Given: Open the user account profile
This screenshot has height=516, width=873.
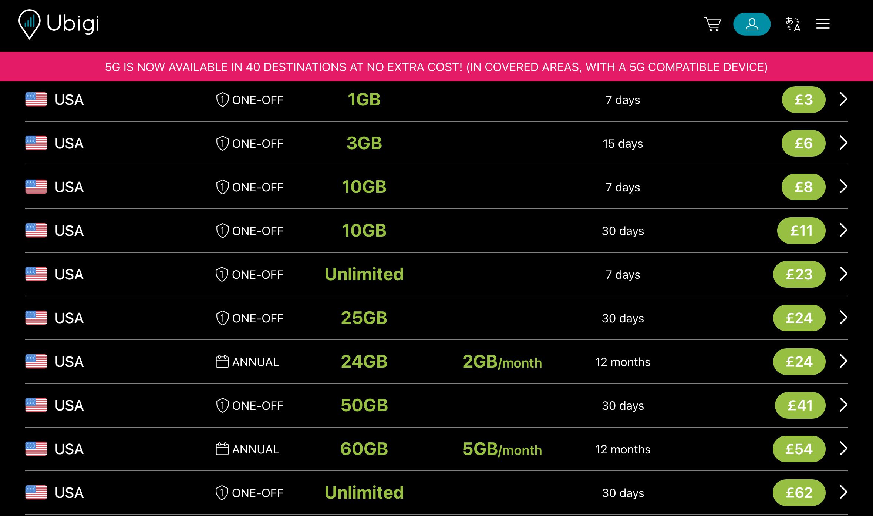Looking at the screenshot, I should (752, 24).
